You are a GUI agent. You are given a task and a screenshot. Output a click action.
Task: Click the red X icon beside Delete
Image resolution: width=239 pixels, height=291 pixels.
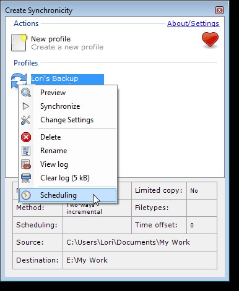pyautogui.click(x=26, y=137)
